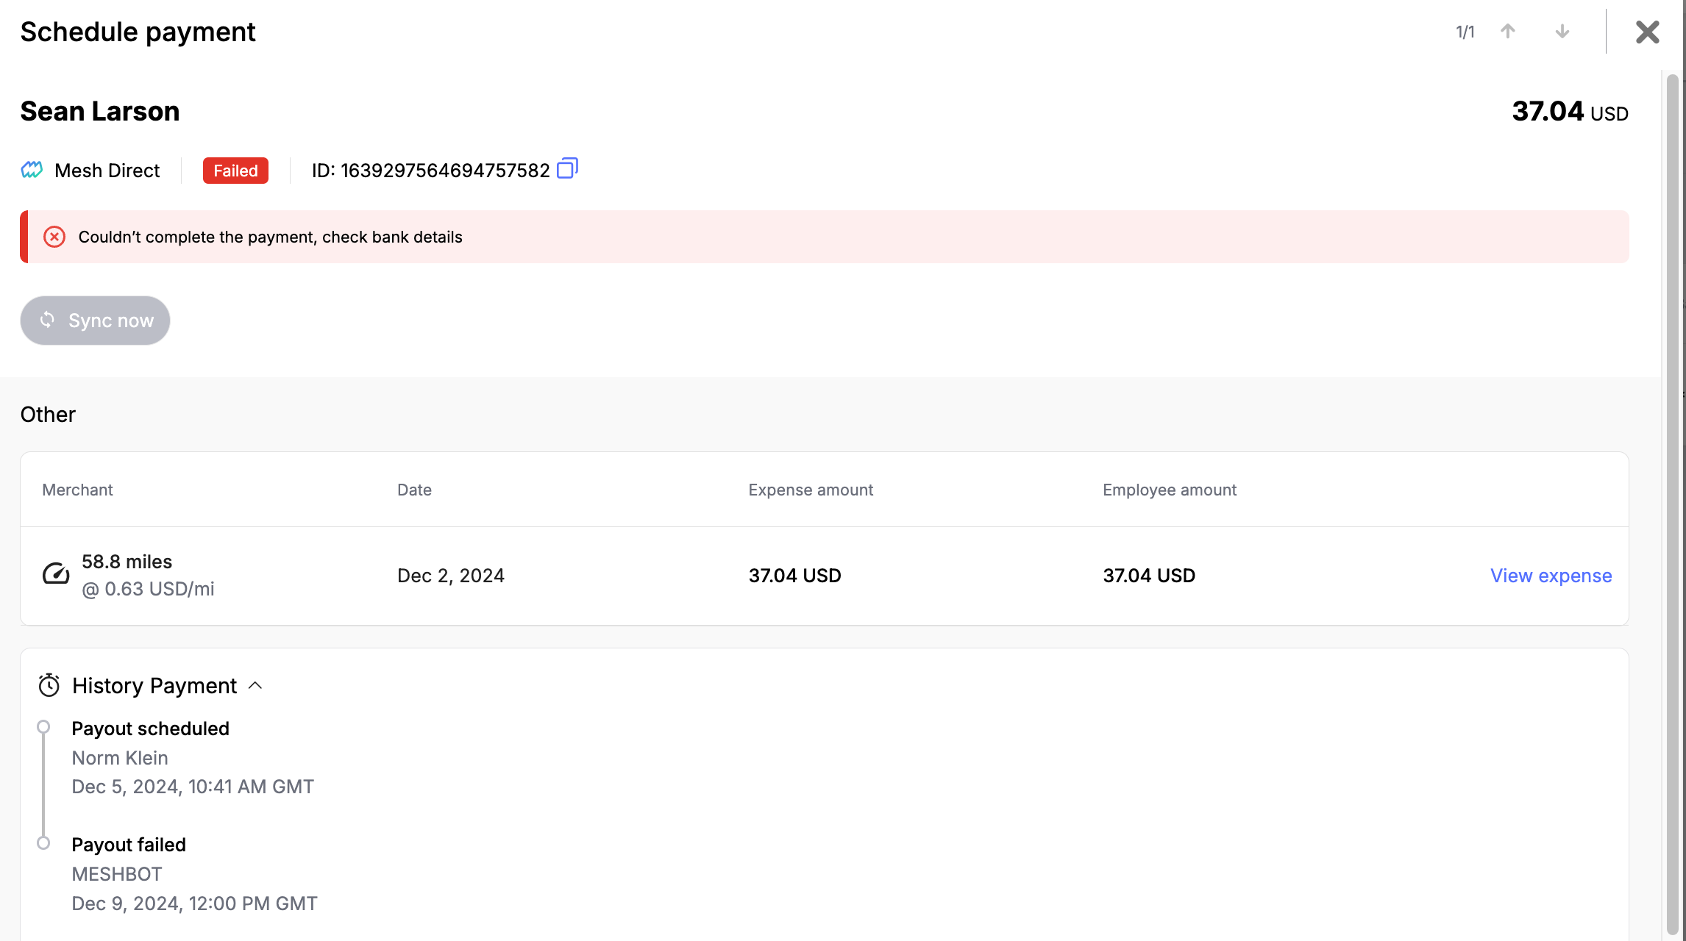Click the sync arrows icon
The height and width of the screenshot is (941, 1686).
(48, 320)
